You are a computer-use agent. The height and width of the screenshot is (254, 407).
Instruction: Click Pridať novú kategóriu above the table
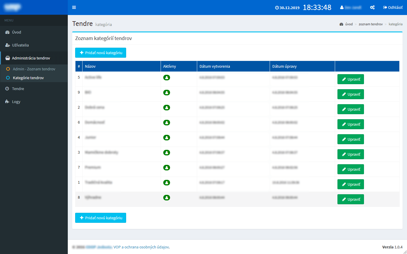coord(100,53)
